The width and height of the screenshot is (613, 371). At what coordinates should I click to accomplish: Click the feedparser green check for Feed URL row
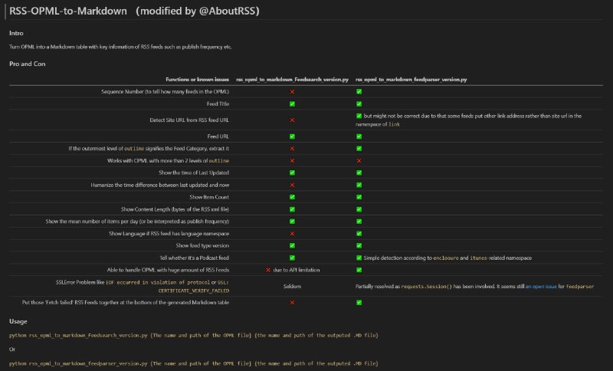point(359,136)
